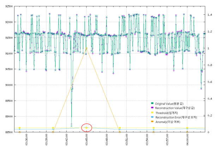Select the red-circled threshold marker
The width and height of the screenshot is (218, 151).
point(86,128)
